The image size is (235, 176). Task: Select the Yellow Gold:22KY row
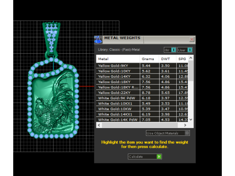[x=142, y=92]
